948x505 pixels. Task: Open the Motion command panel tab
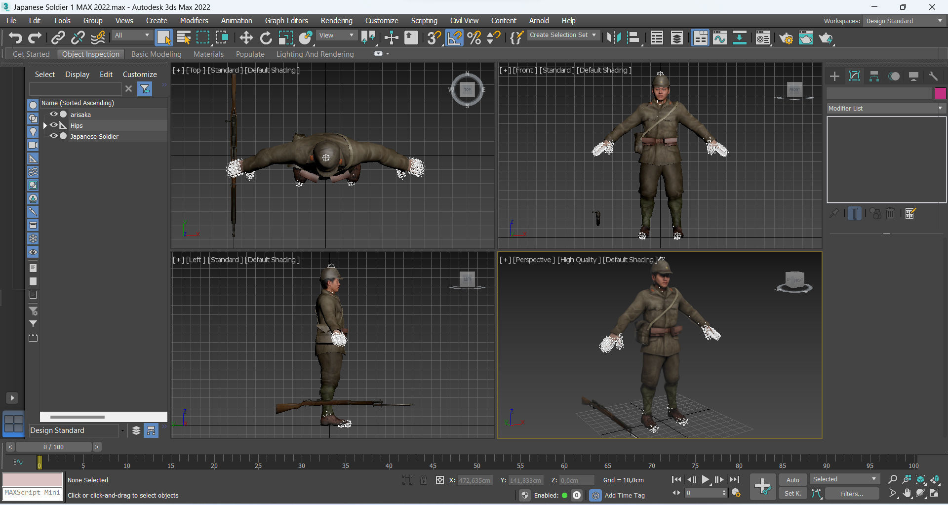pos(894,76)
